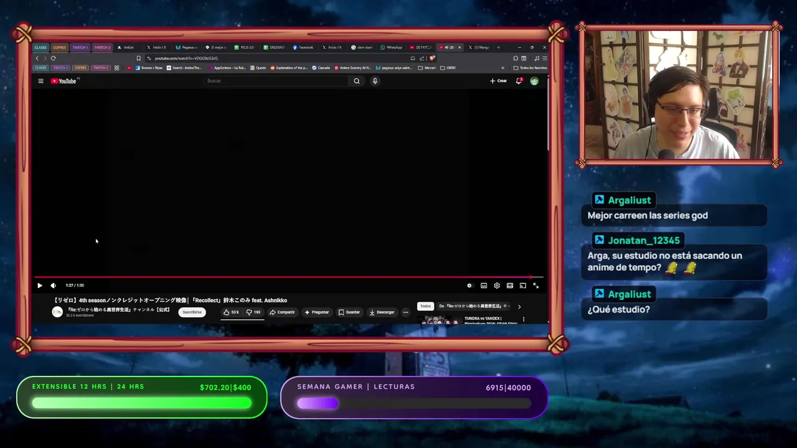Go to YouTube home via logo
797x448 pixels.
coord(64,81)
